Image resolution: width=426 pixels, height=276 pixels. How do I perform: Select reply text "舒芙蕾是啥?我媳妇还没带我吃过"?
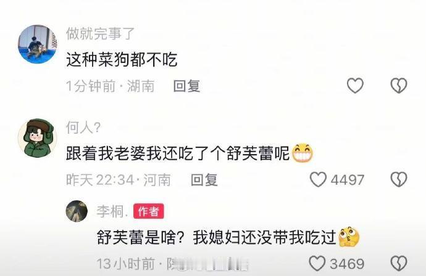[x=217, y=237]
